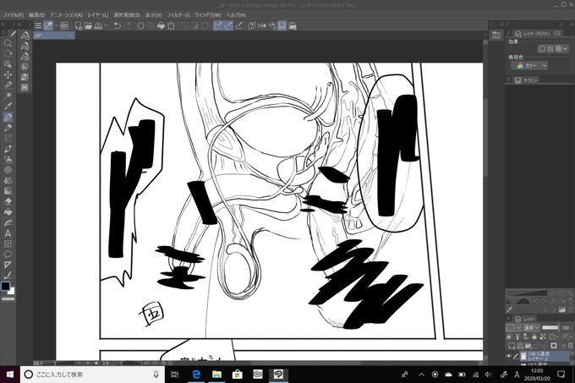The width and height of the screenshot is (575, 383).
Task: Click the canvas document tab
Action: pos(54,36)
